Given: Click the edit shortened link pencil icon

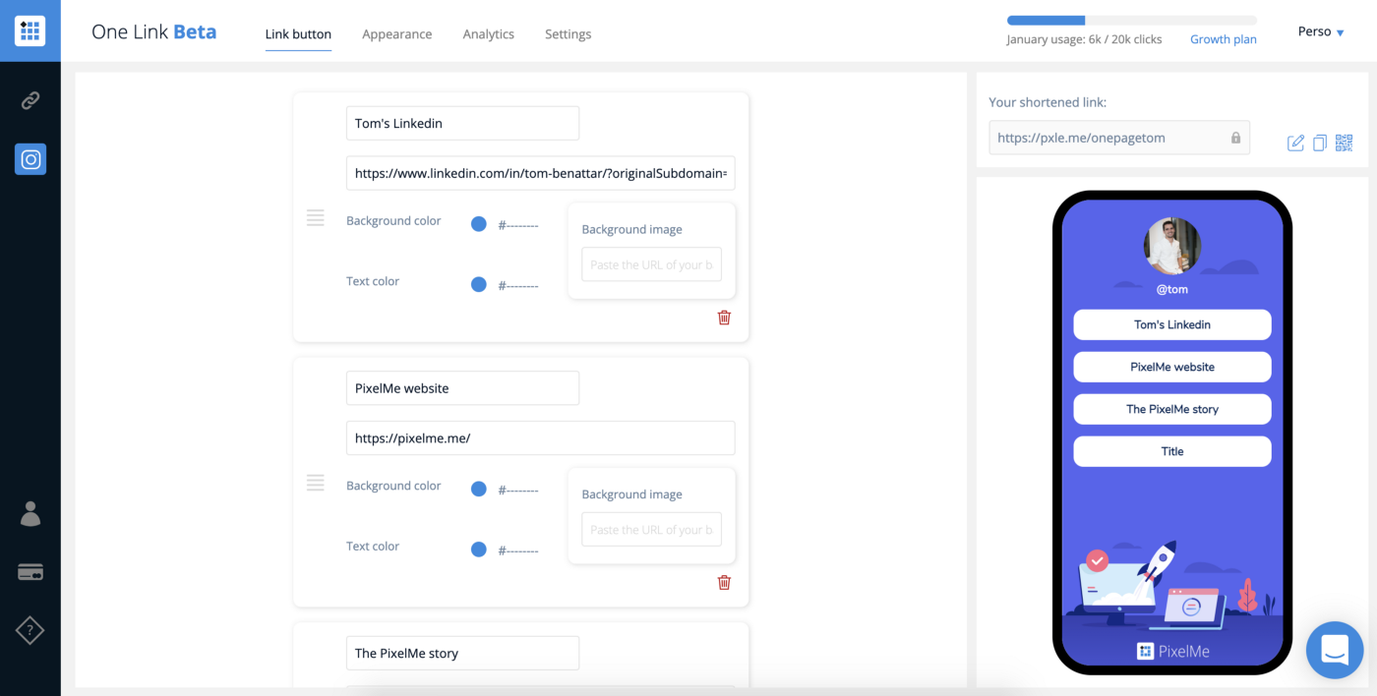Looking at the screenshot, I should (x=1295, y=143).
